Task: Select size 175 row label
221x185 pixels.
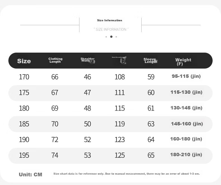Action: pyautogui.click(x=24, y=93)
